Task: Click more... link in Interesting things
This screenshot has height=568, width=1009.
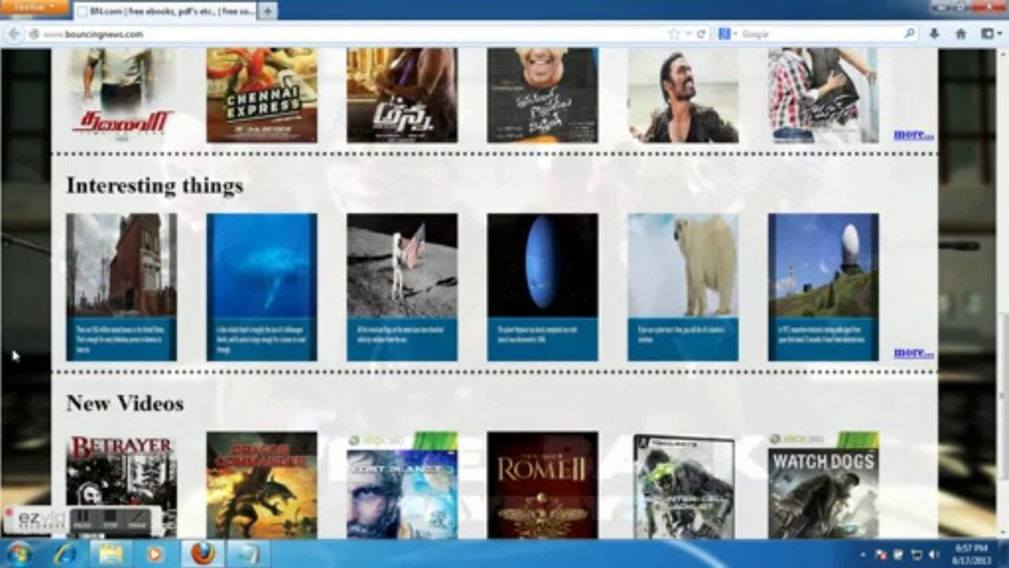Action: pyautogui.click(x=913, y=353)
